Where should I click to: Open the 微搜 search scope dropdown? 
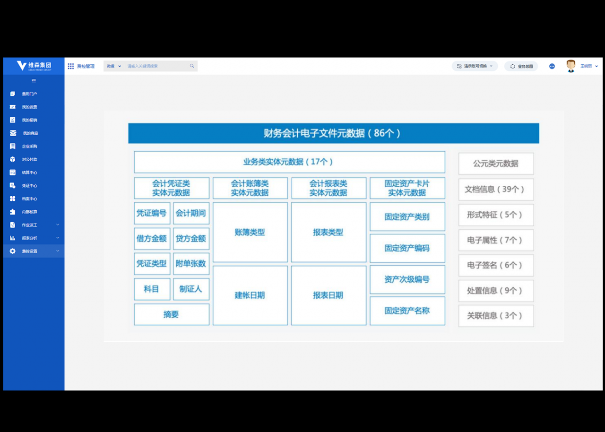pos(114,66)
